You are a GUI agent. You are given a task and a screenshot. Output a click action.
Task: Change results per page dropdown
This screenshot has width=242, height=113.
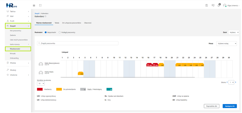tap(41, 83)
